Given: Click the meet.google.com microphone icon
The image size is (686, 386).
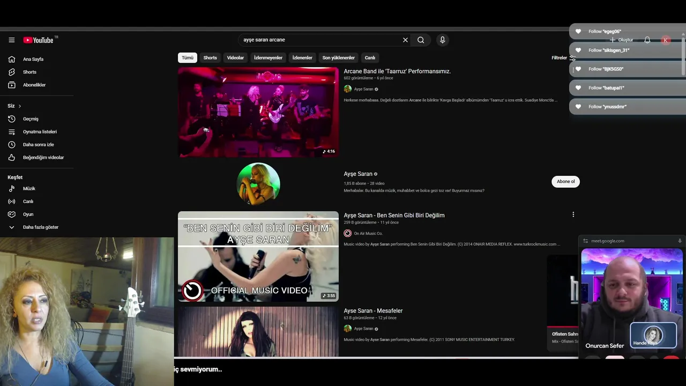Looking at the screenshot, I should click(x=680, y=241).
